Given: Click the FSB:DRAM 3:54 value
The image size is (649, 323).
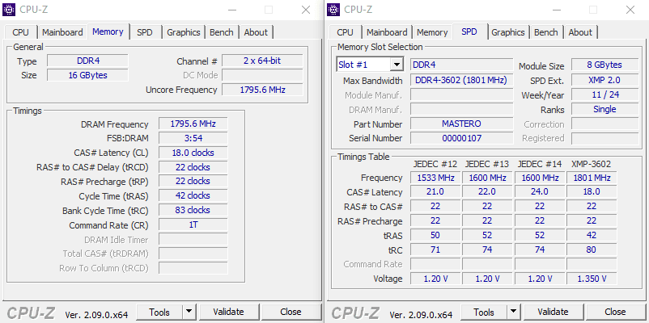Looking at the screenshot, I should [193, 138].
